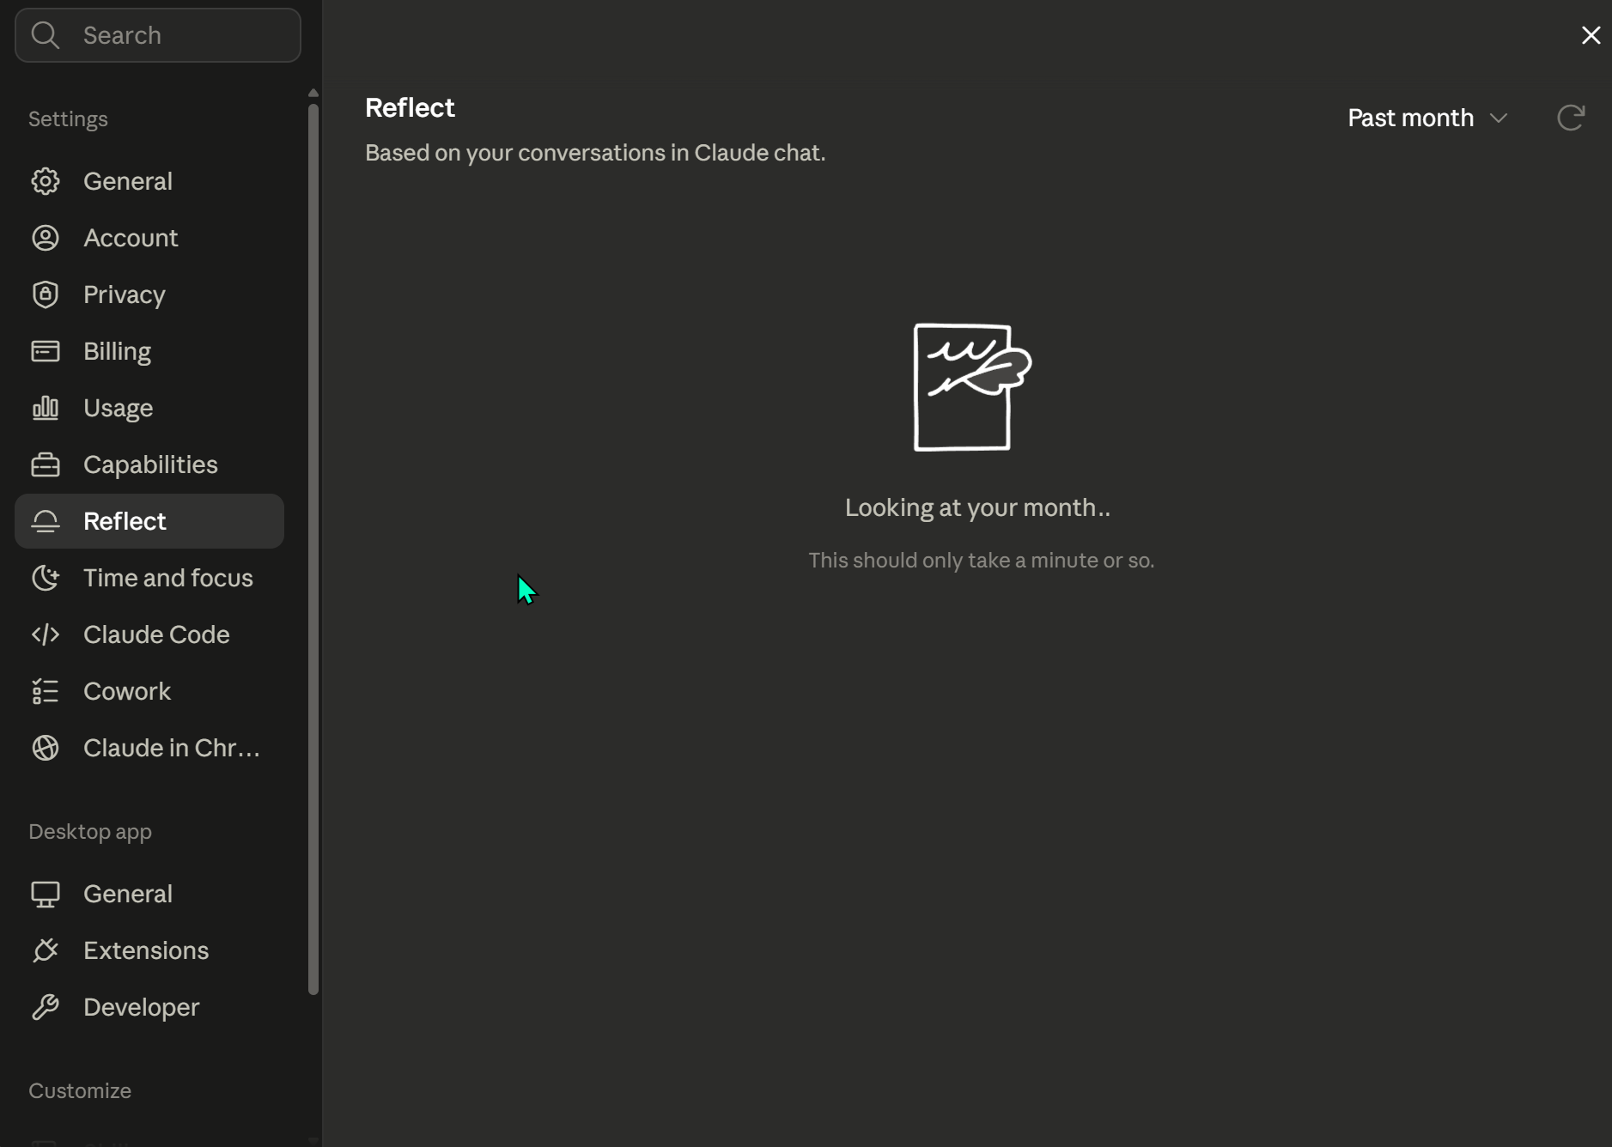
Task: Open the Cowork settings page
Action: [x=149, y=691]
